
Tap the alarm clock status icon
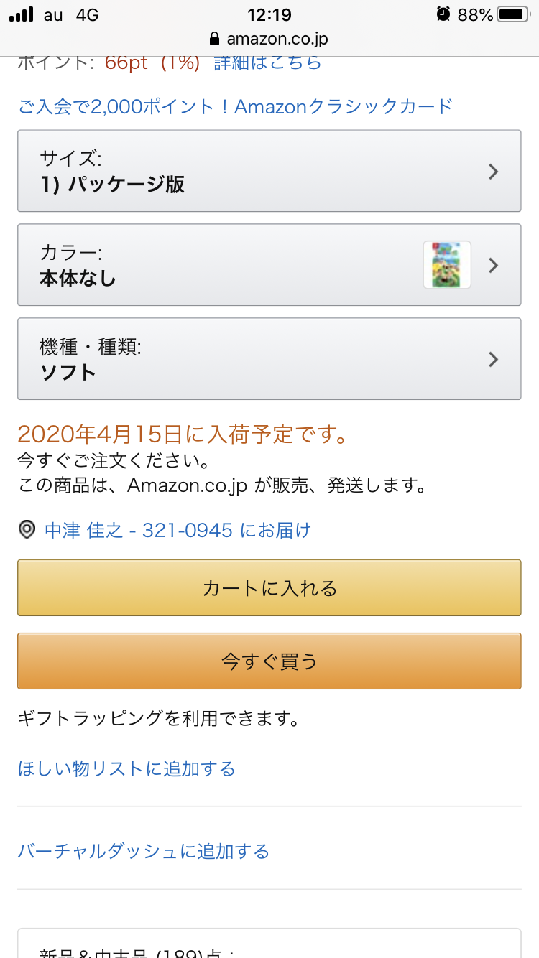click(443, 14)
